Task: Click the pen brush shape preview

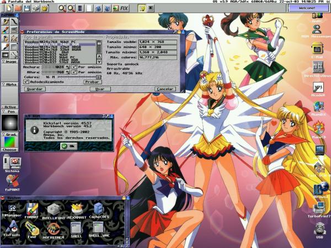Action: point(10,122)
